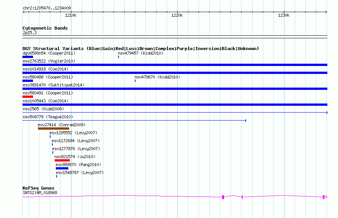338x218 pixels.
Task: Select the esv989870 (Pang2010) label
Action: 78,165
